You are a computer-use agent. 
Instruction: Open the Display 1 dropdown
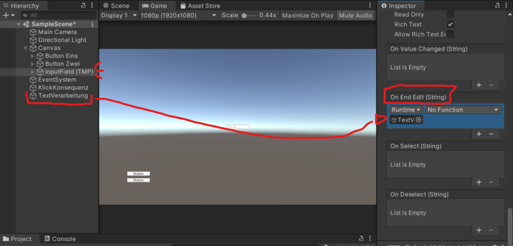pyautogui.click(x=119, y=15)
